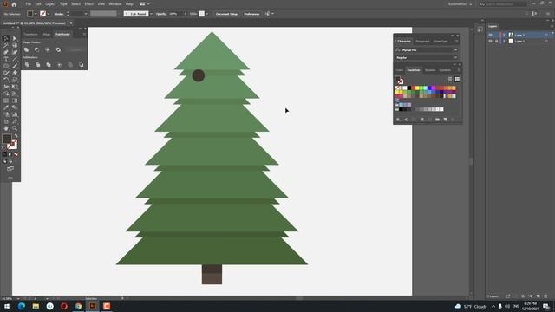
Task: Select the Selection tool (black arrow)
Action: coord(6,38)
